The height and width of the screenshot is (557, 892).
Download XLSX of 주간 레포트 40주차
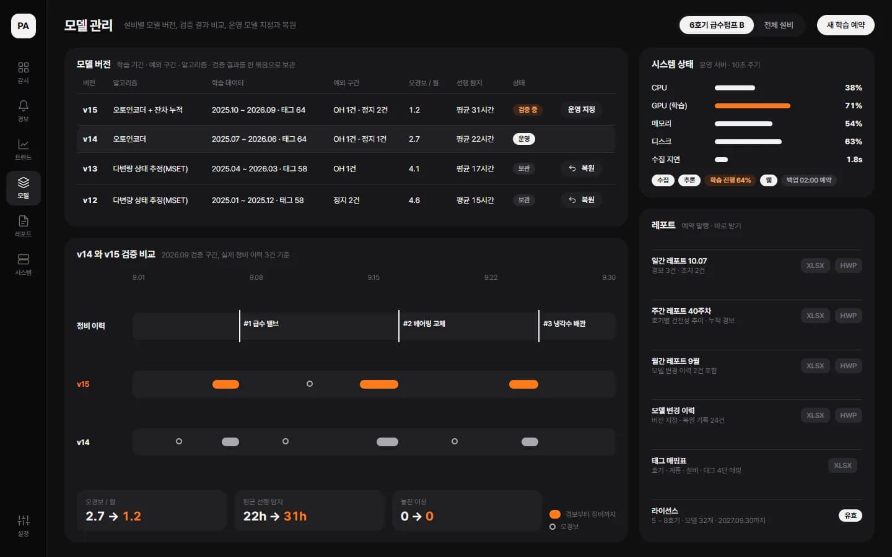815,316
